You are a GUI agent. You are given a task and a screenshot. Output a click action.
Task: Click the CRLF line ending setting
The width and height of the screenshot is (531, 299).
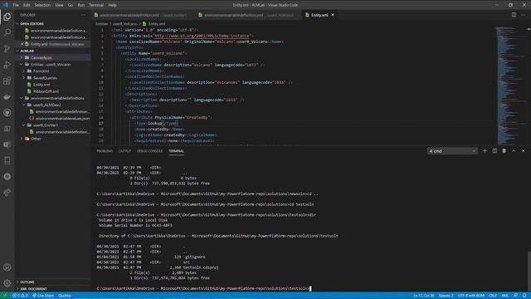493,296
